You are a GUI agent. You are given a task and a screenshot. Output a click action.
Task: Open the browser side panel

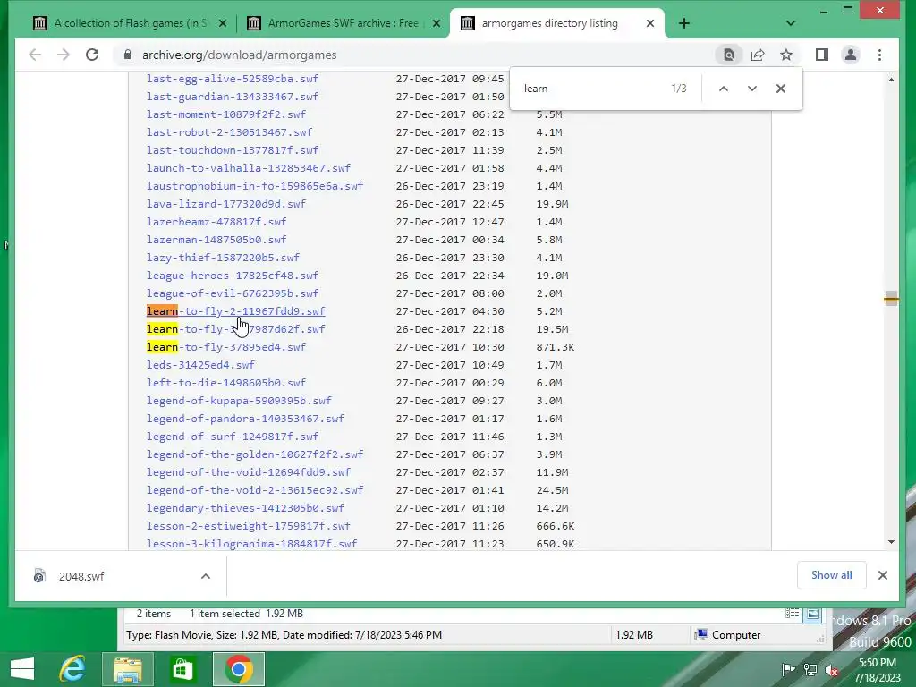(x=822, y=55)
